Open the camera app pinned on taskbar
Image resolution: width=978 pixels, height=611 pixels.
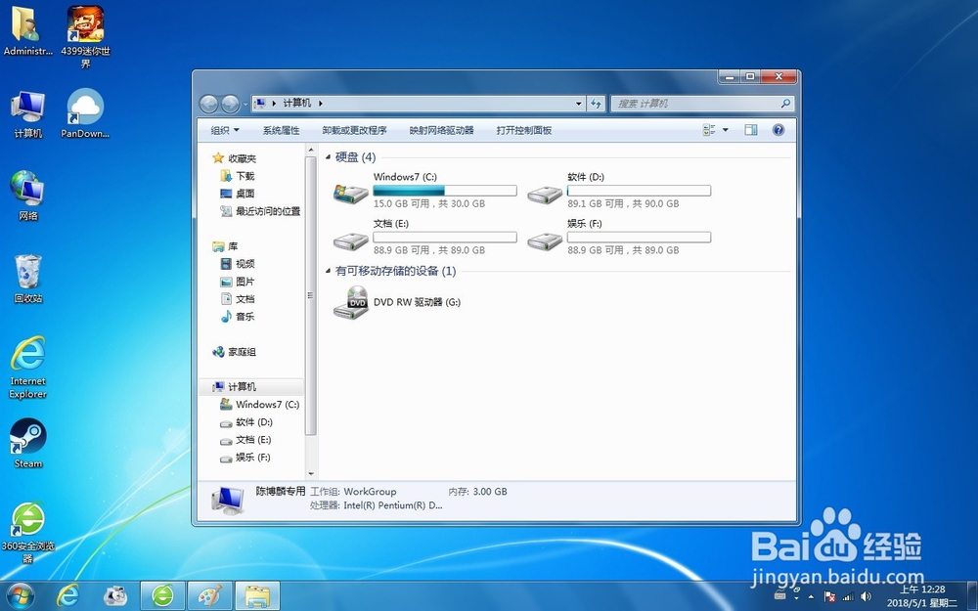(115, 596)
